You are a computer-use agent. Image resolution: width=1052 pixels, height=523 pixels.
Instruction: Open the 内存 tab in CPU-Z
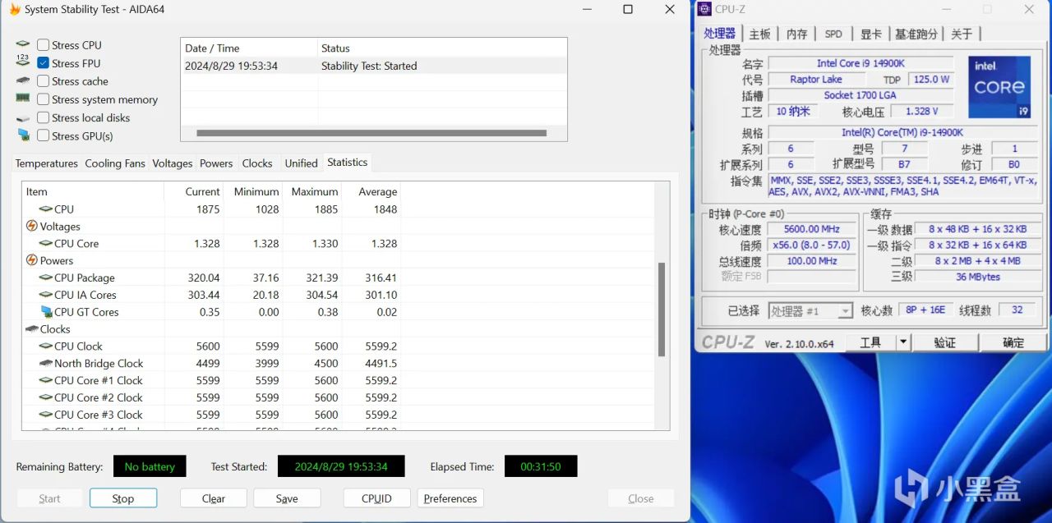point(797,34)
